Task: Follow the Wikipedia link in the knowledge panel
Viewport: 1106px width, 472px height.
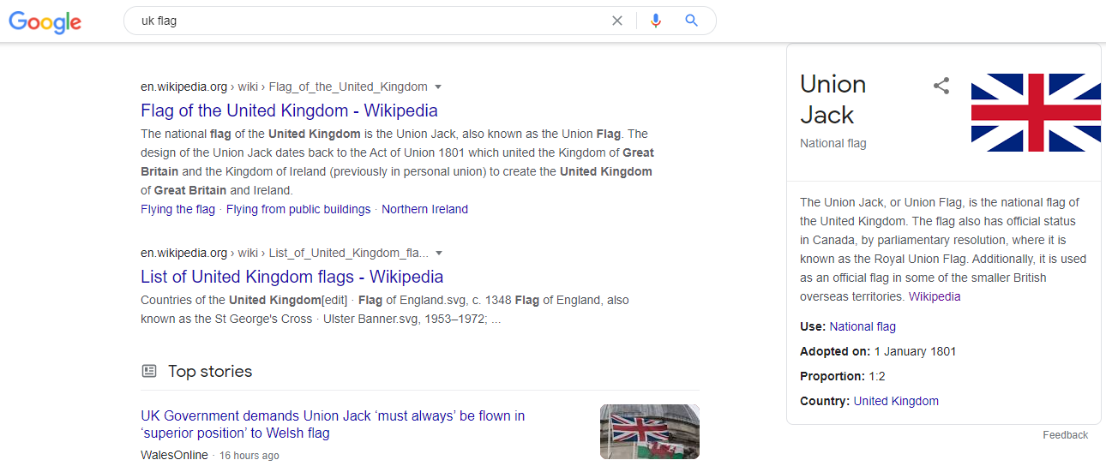Action: click(x=935, y=296)
